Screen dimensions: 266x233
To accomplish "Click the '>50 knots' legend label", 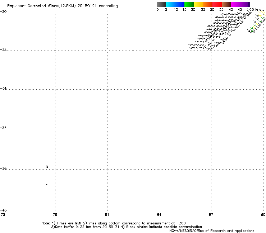I will [x=256, y=10].
